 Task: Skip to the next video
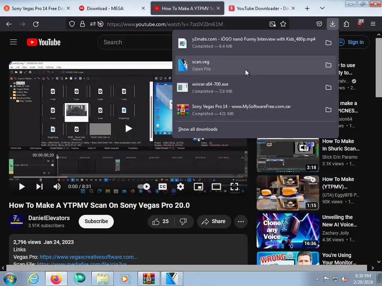tap(40, 187)
